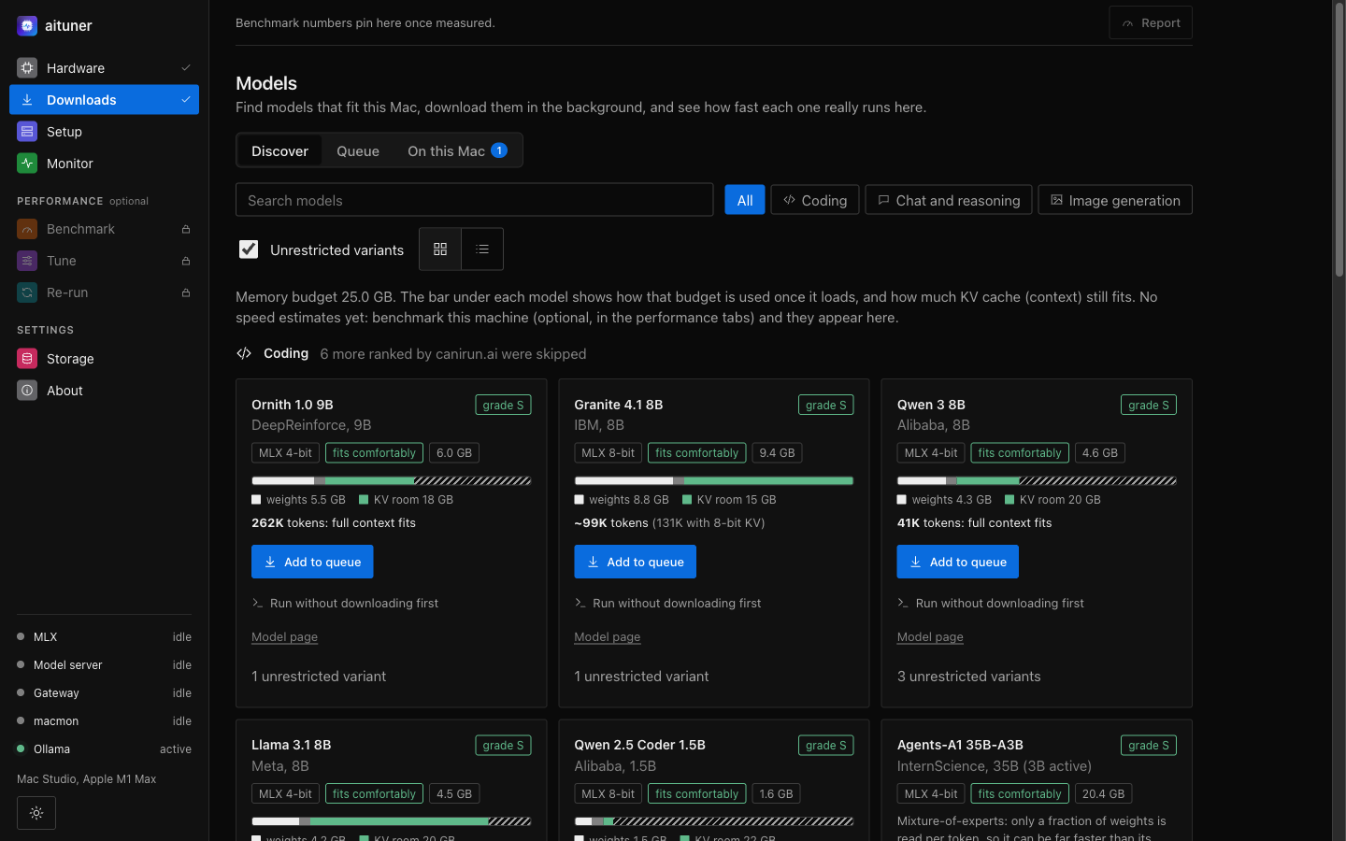This screenshot has width=1346, height=841.
Task: Click grade S badge on Ornith card
Action: (504, 405)
